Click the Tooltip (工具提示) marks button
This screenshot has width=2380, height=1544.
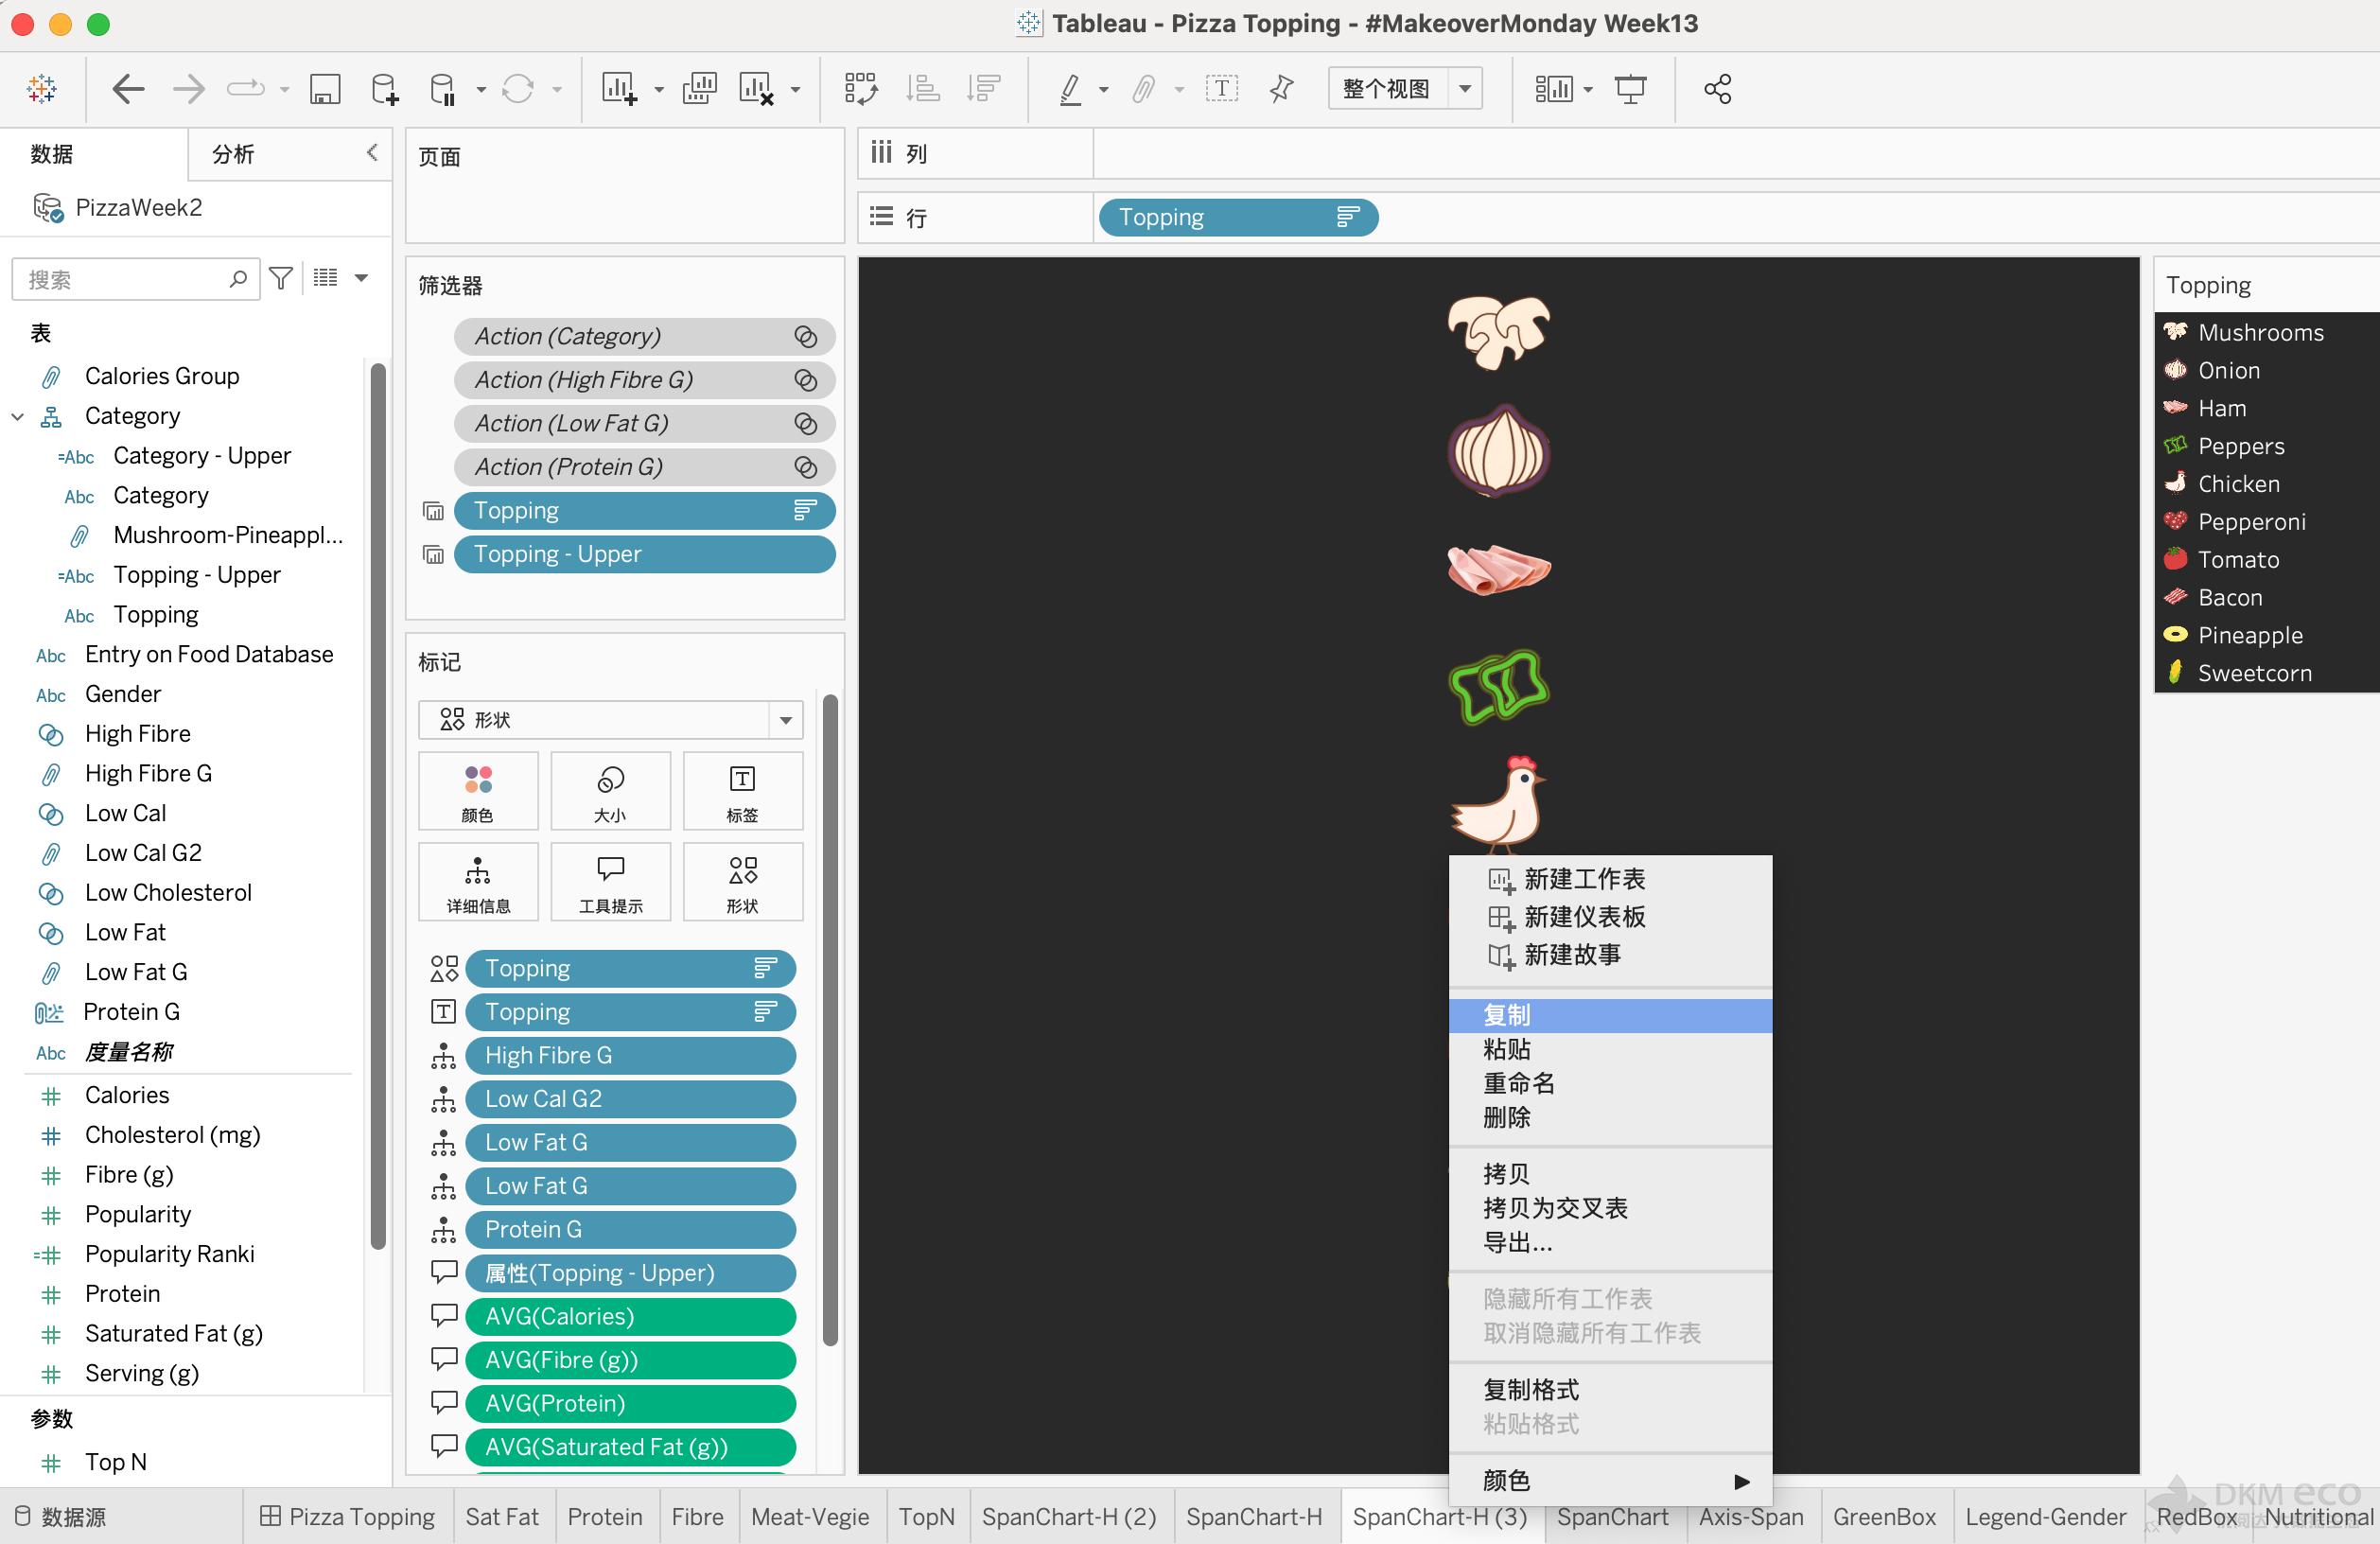[610, 882]
